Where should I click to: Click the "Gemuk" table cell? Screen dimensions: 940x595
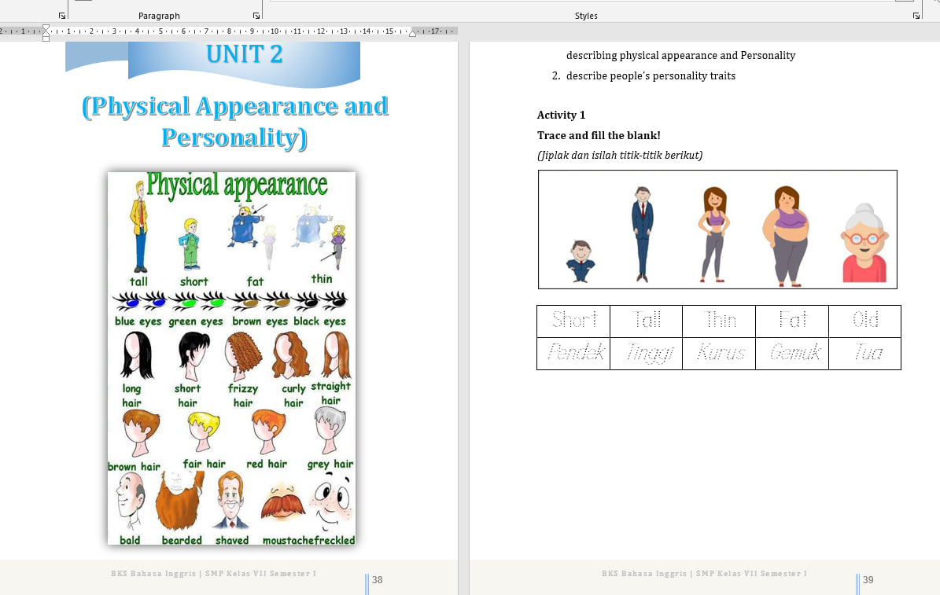793,354
